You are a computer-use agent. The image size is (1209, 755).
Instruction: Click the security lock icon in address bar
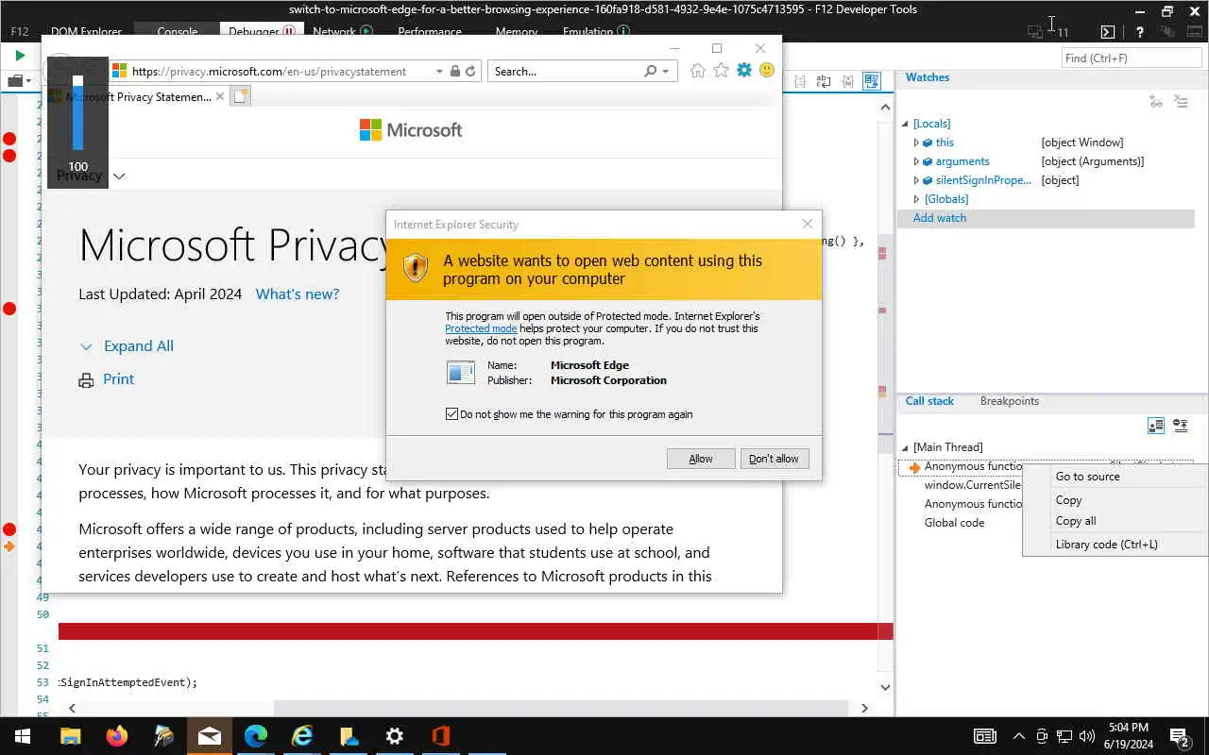pos(455,71)
